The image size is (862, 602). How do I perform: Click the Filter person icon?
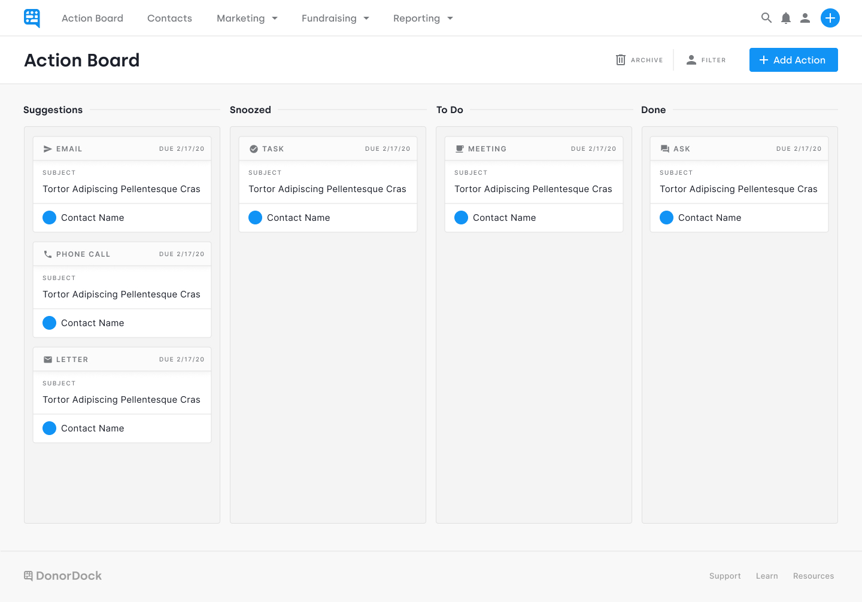coord(691,60)
